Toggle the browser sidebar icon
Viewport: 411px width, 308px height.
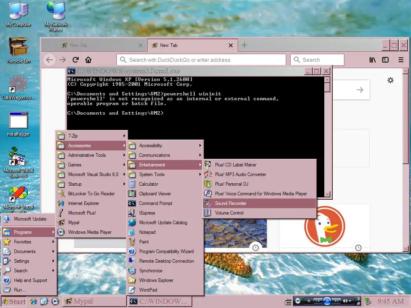pyautogui.click(x=385, y=60)
